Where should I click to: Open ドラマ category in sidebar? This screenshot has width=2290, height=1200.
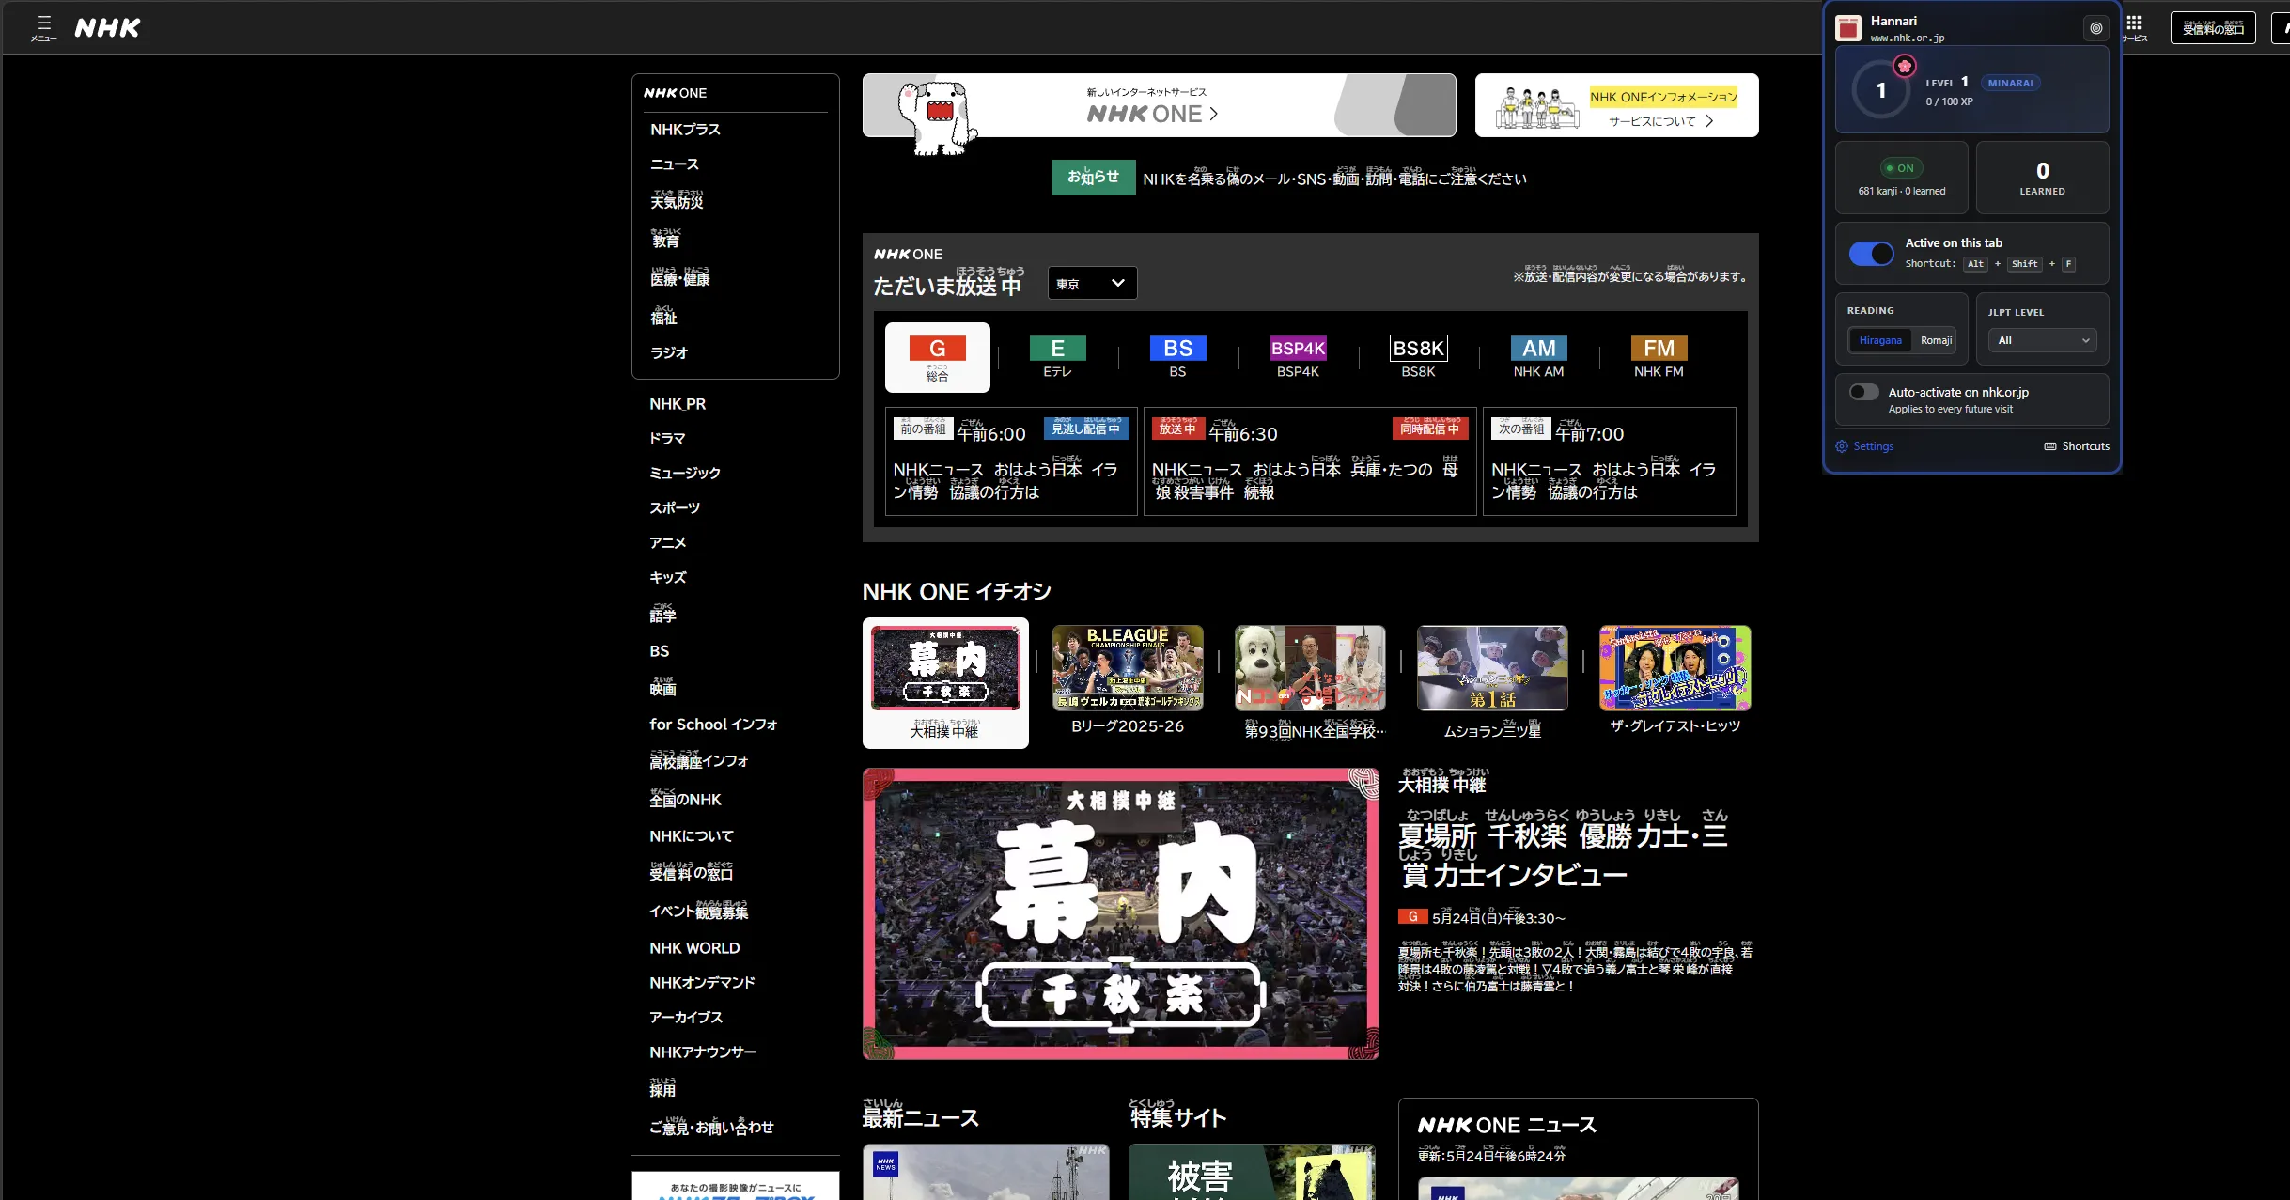click(667, 438)
